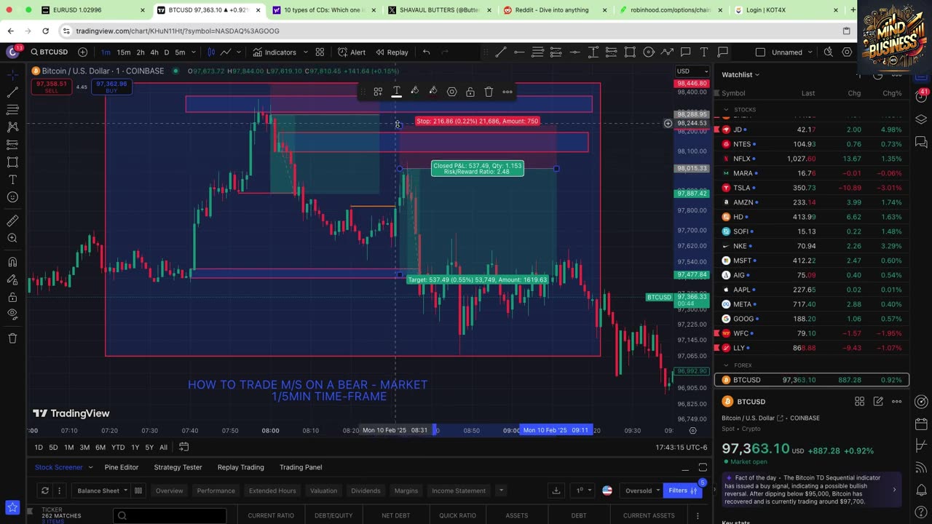Open drawing Templates in floating toolbar
Image resolution: width=932 pixels, height=524 pixels.
pos(378,92)
